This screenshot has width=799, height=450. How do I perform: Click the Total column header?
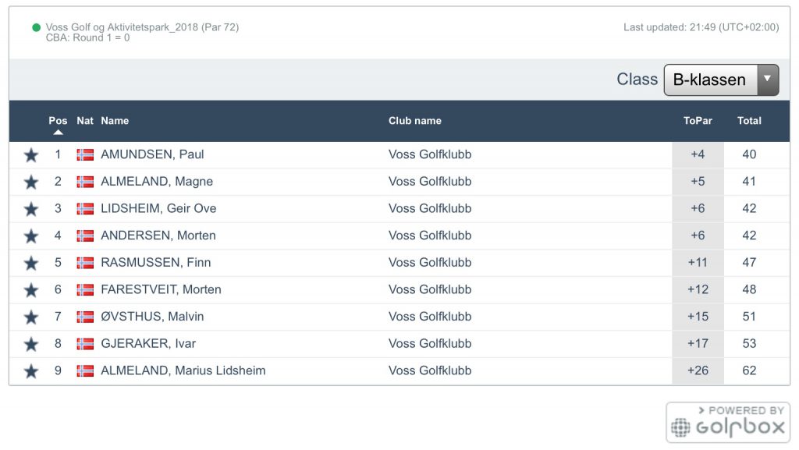point(749,121)
